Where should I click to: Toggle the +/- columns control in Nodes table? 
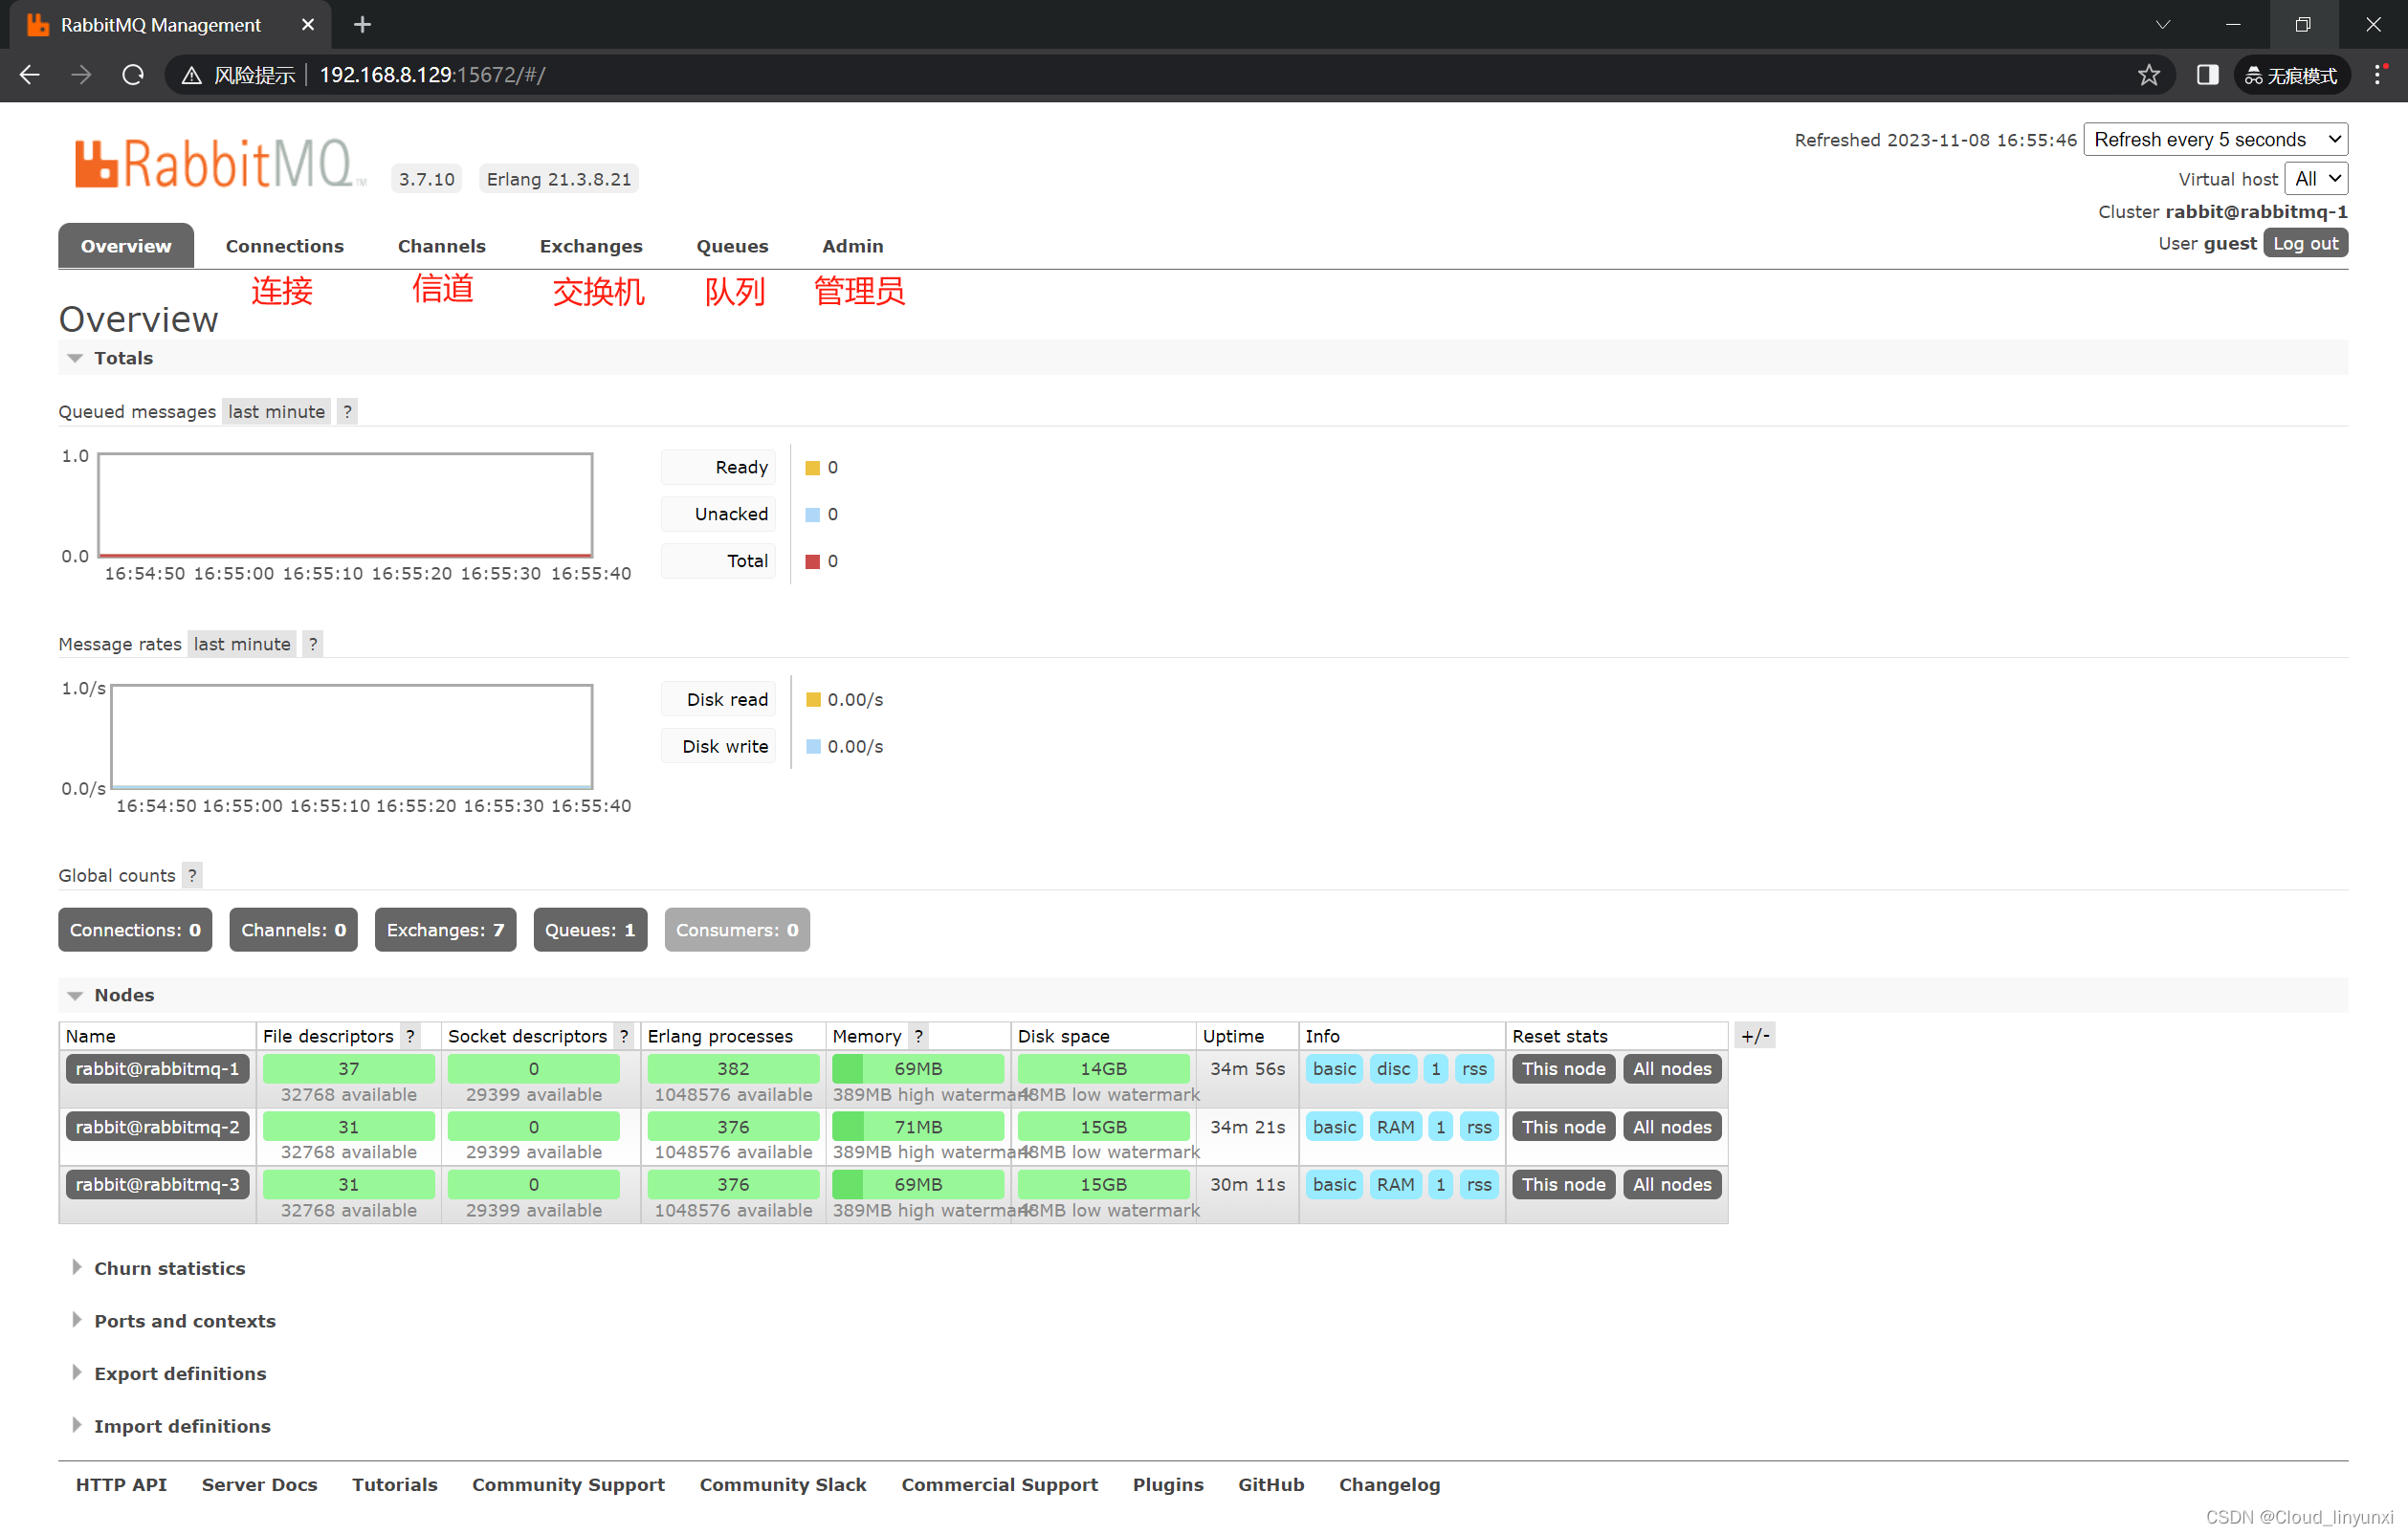(1755, 1036)
